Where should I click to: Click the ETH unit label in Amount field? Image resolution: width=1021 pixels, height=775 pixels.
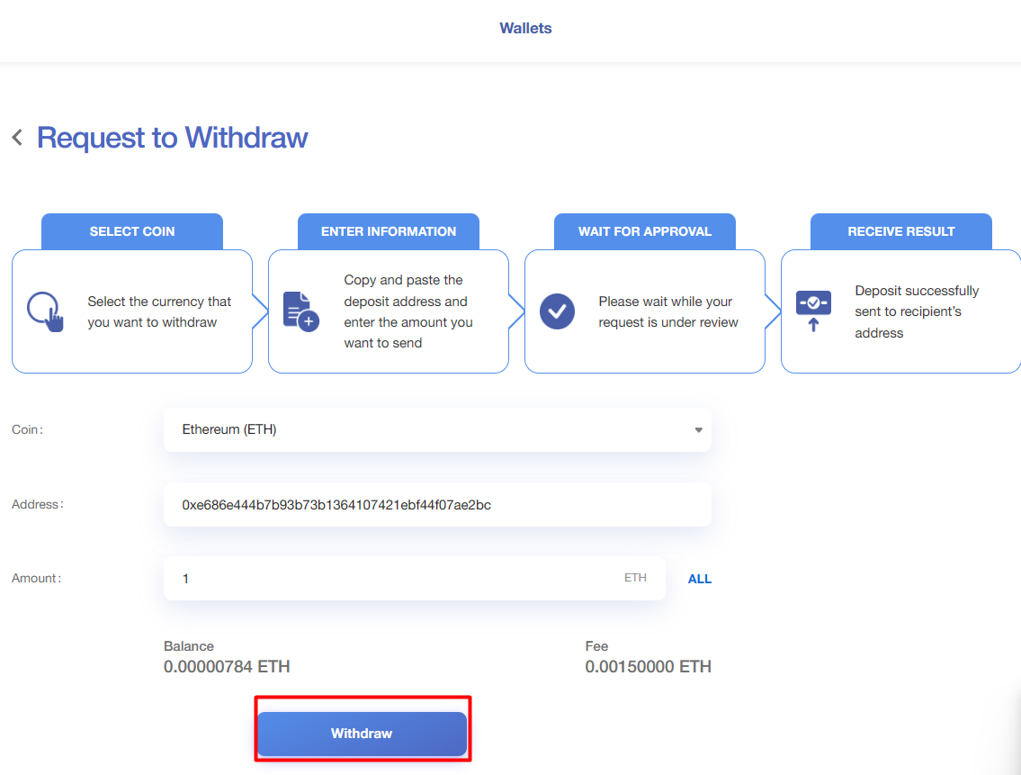point(635,578)
